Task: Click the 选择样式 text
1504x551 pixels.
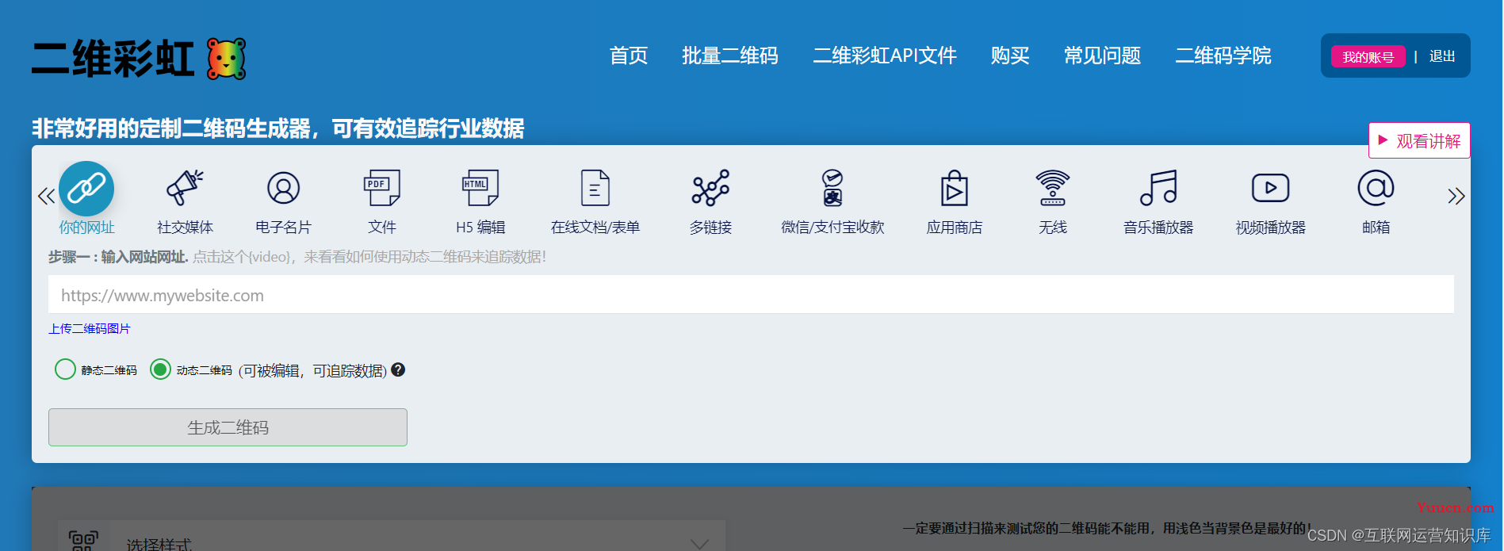Action: [x=159, y=544]
